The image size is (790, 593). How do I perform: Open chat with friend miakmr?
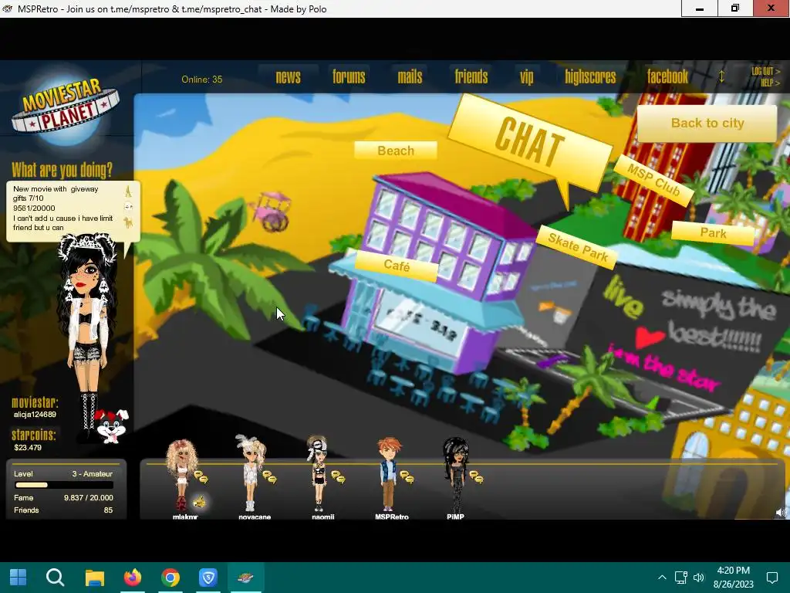[x=201, y=476]
